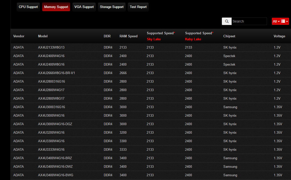291x180 pixels.
Task: Select model AX4U2400W4G16 cell
Action: click(51, 56)
